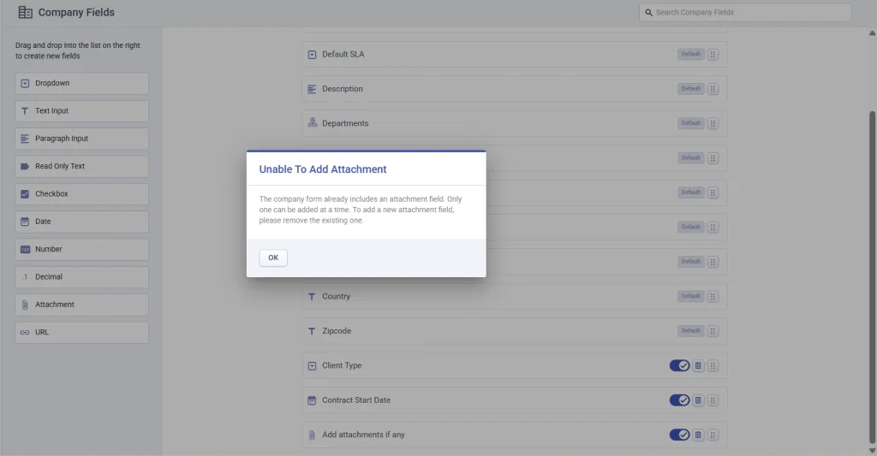Click drag handle on Zipcode row
Screen dimensions: 877x456
point(713,331)
